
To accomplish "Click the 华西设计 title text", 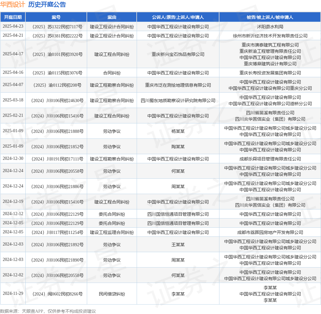I will pyautogui.click(x=13, y=4).
